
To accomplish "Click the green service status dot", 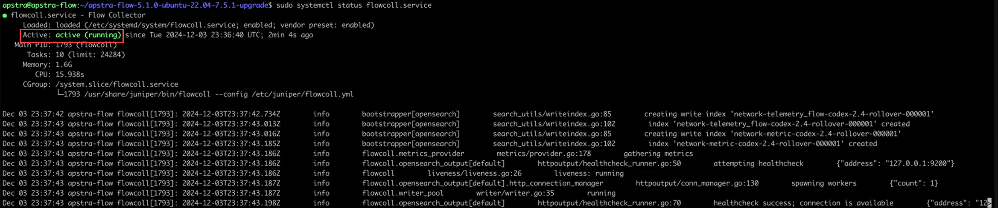I will point(5,15).
